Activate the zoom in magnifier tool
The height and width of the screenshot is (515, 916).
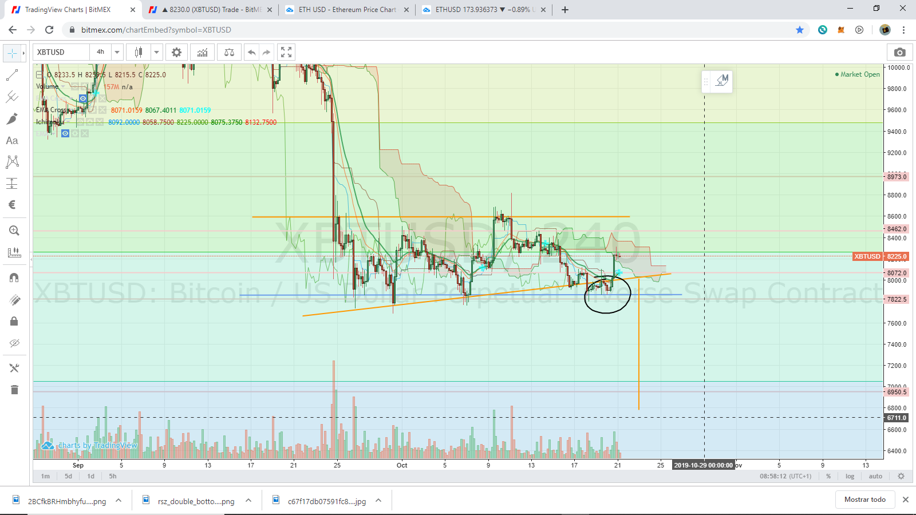coord(14,231)
